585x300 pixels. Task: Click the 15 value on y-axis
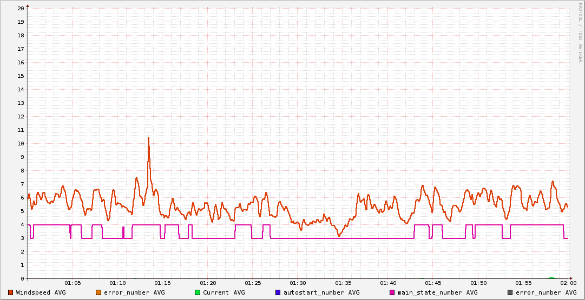click(x=21, y=76)
